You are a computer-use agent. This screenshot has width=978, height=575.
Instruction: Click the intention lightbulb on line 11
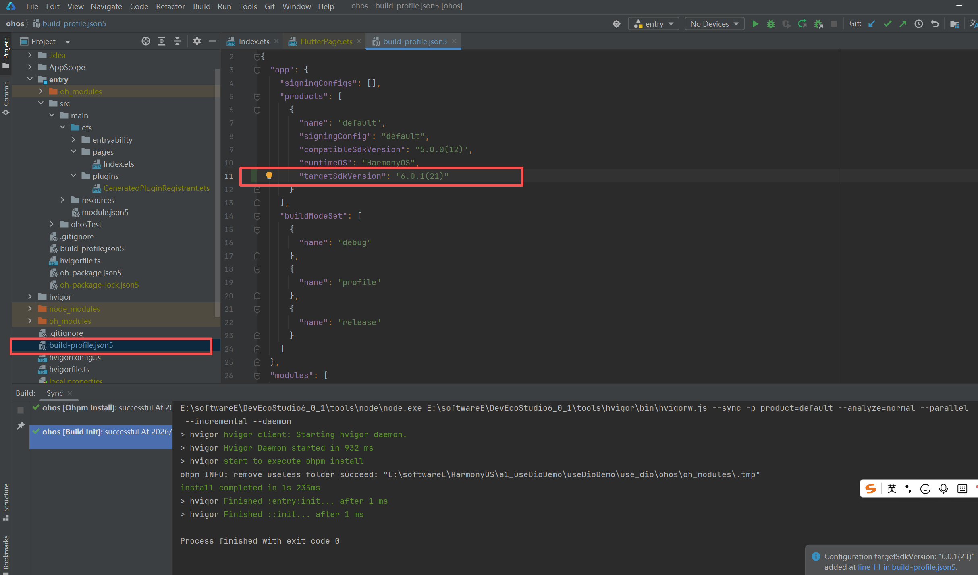269,176
